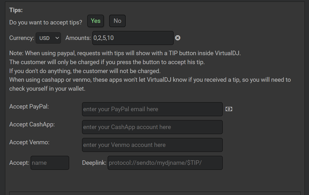Click the Accept CashApp label
Image resolution: width=309 pixels, height=195 pixels.
pos(32,124)
